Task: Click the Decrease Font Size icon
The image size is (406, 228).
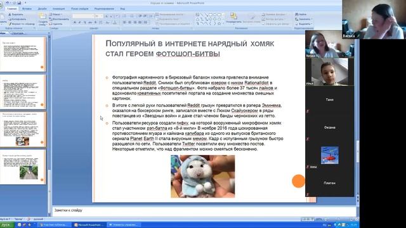Action: pyautogui.click(x=111, y=16)
